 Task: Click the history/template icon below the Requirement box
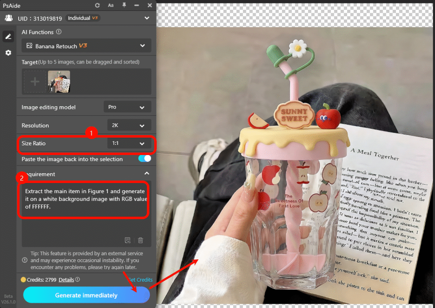[127, 240]
